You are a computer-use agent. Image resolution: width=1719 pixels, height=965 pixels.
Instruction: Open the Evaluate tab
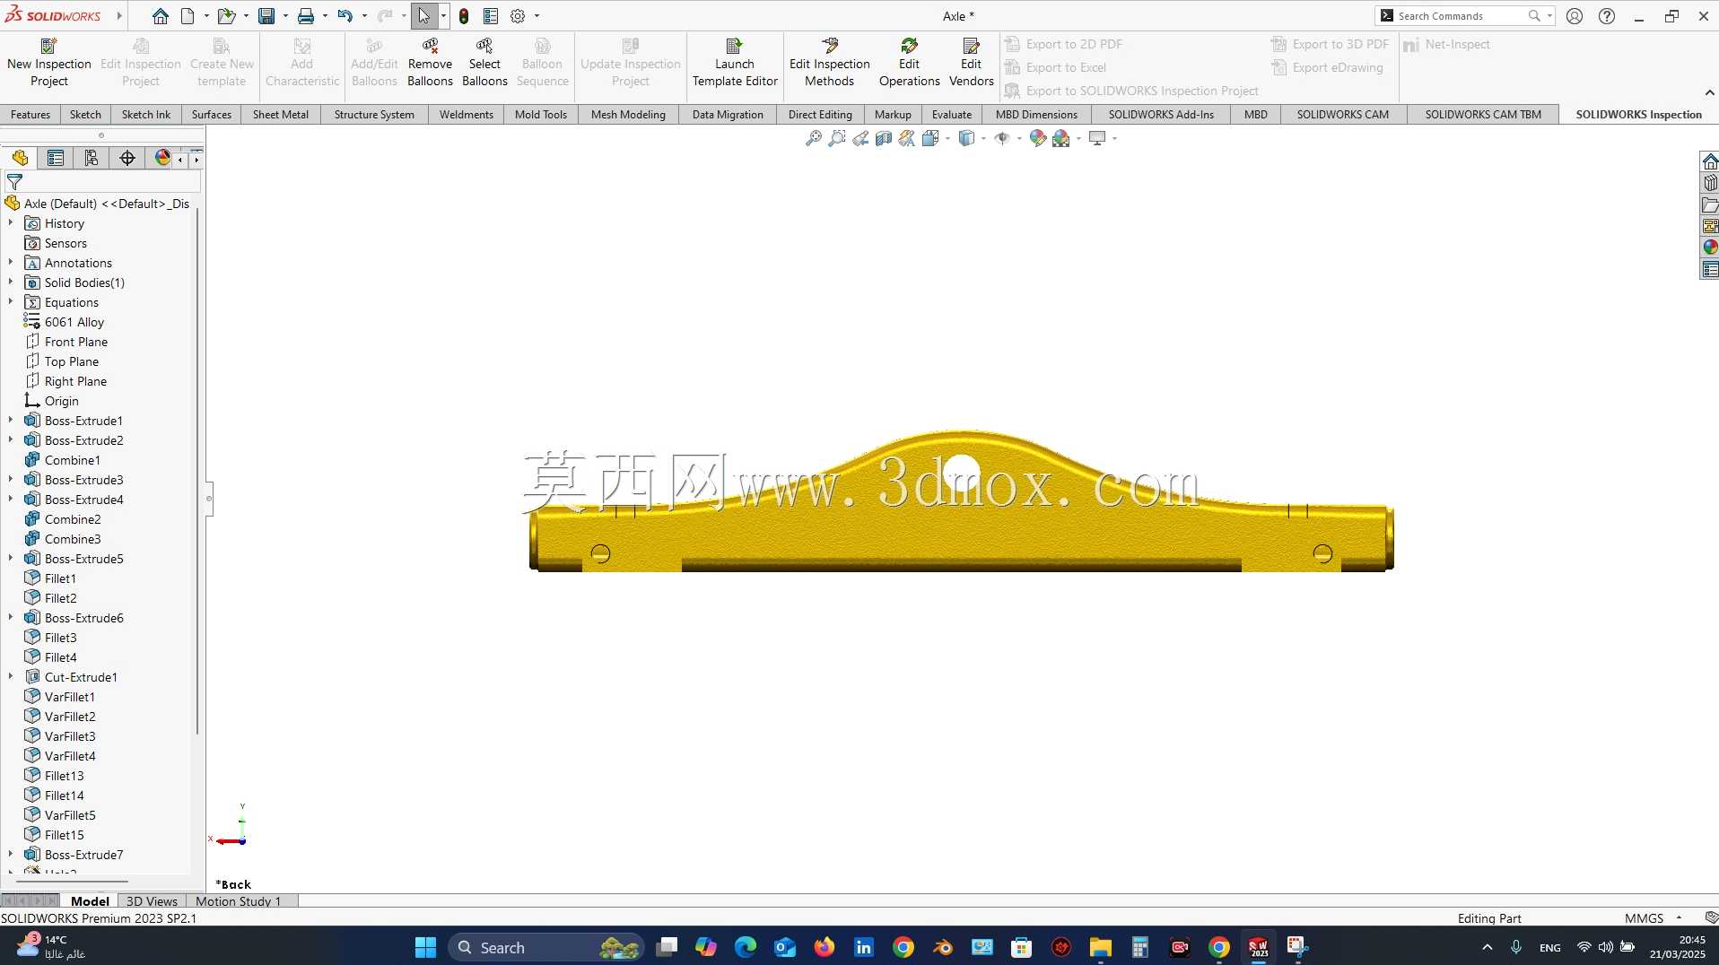952,115
